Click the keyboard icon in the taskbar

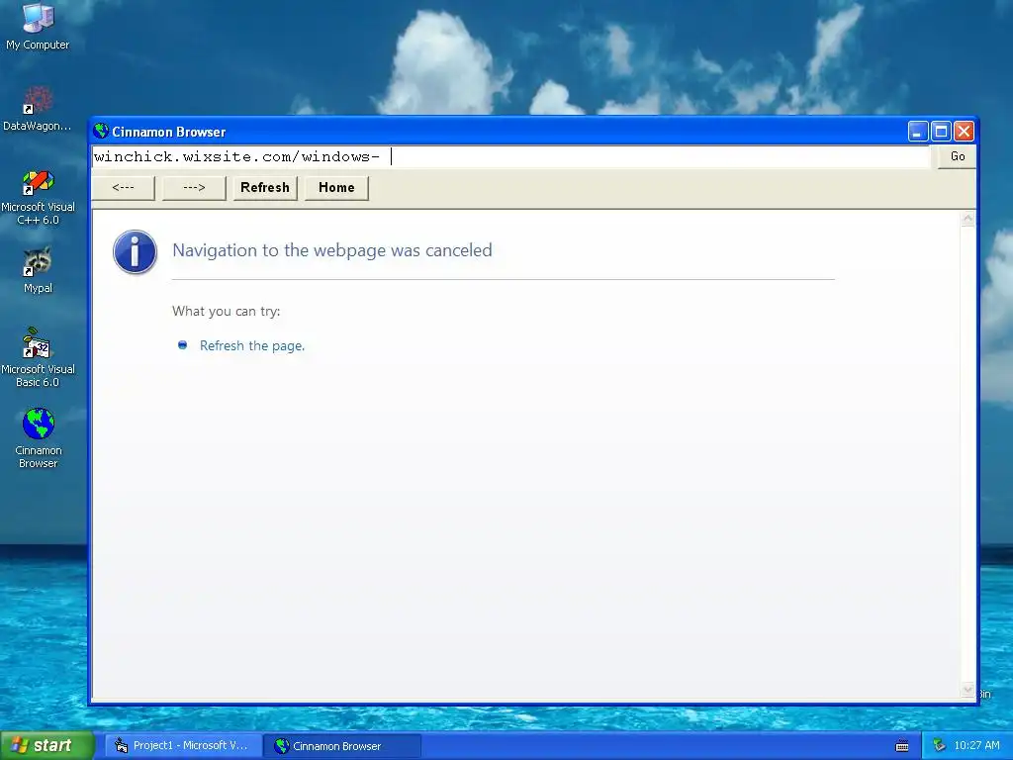pos(902,746)
